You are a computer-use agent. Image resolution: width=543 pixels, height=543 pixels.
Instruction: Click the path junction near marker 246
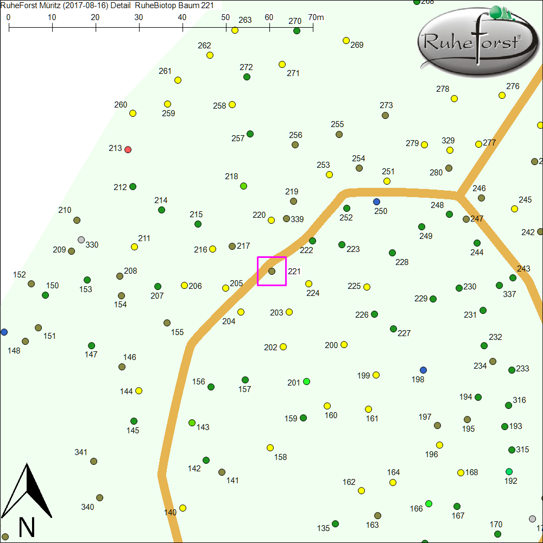459,195
